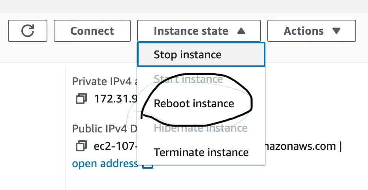Select Terminate instance
The width and height of the screenshot is (368, 190).
[201, 152]
